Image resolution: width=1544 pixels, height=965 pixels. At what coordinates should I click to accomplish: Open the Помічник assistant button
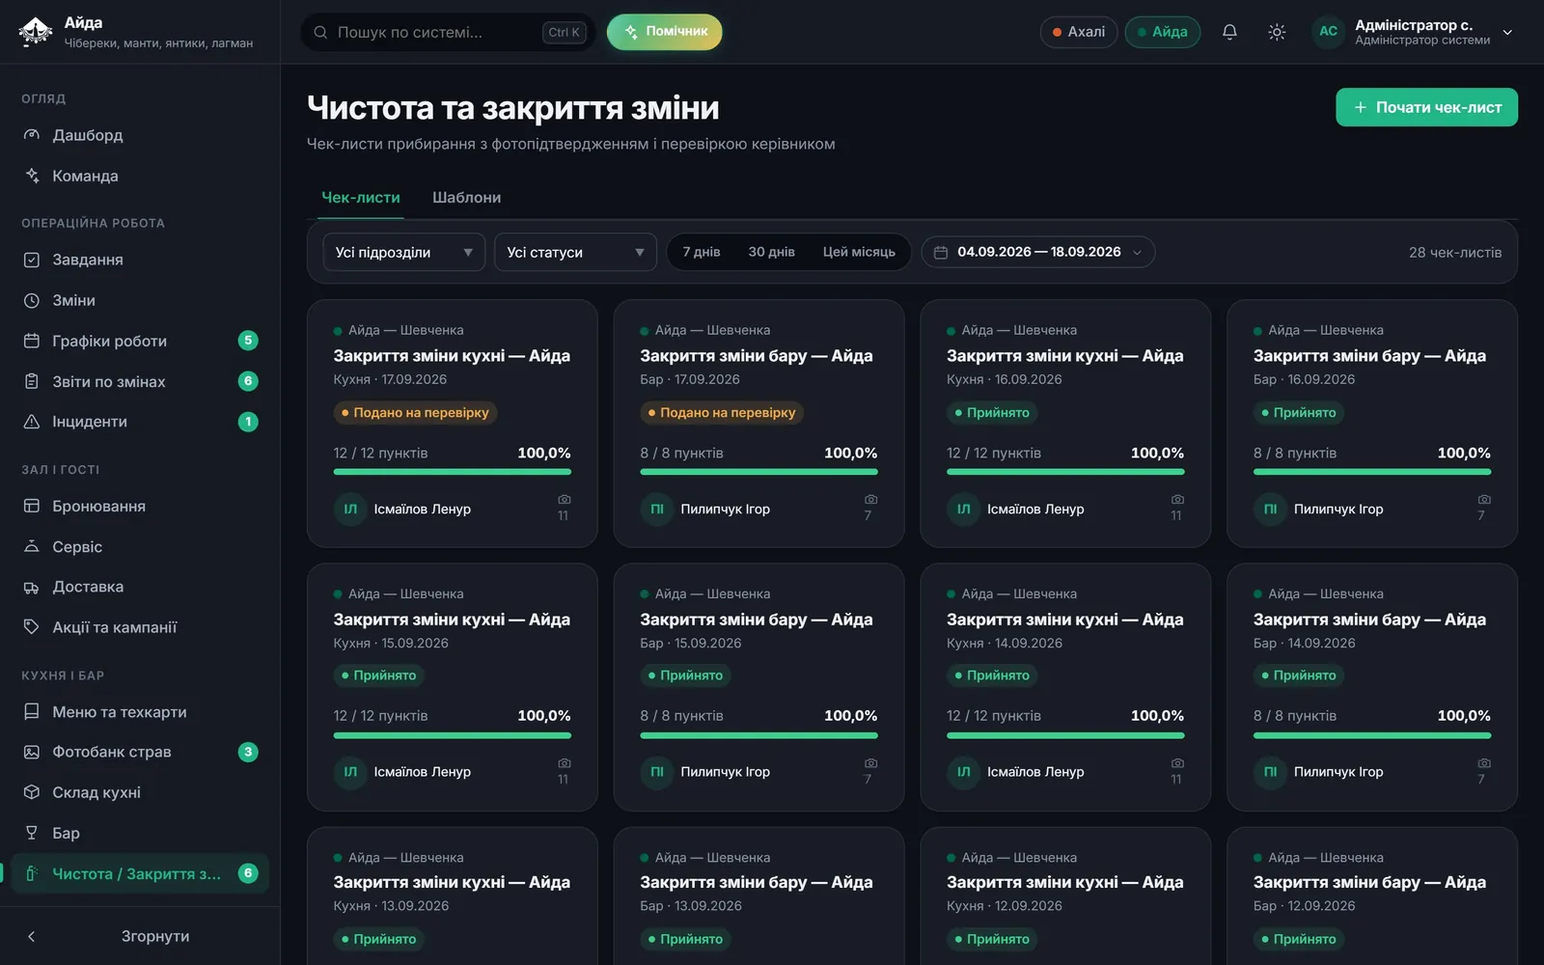pos(664,32)
